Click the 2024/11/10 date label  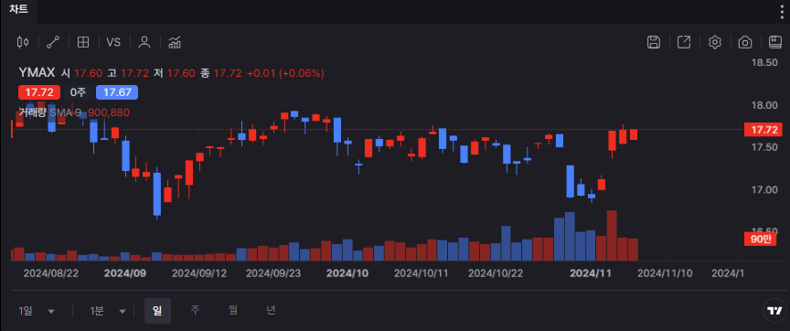(665, 273)
